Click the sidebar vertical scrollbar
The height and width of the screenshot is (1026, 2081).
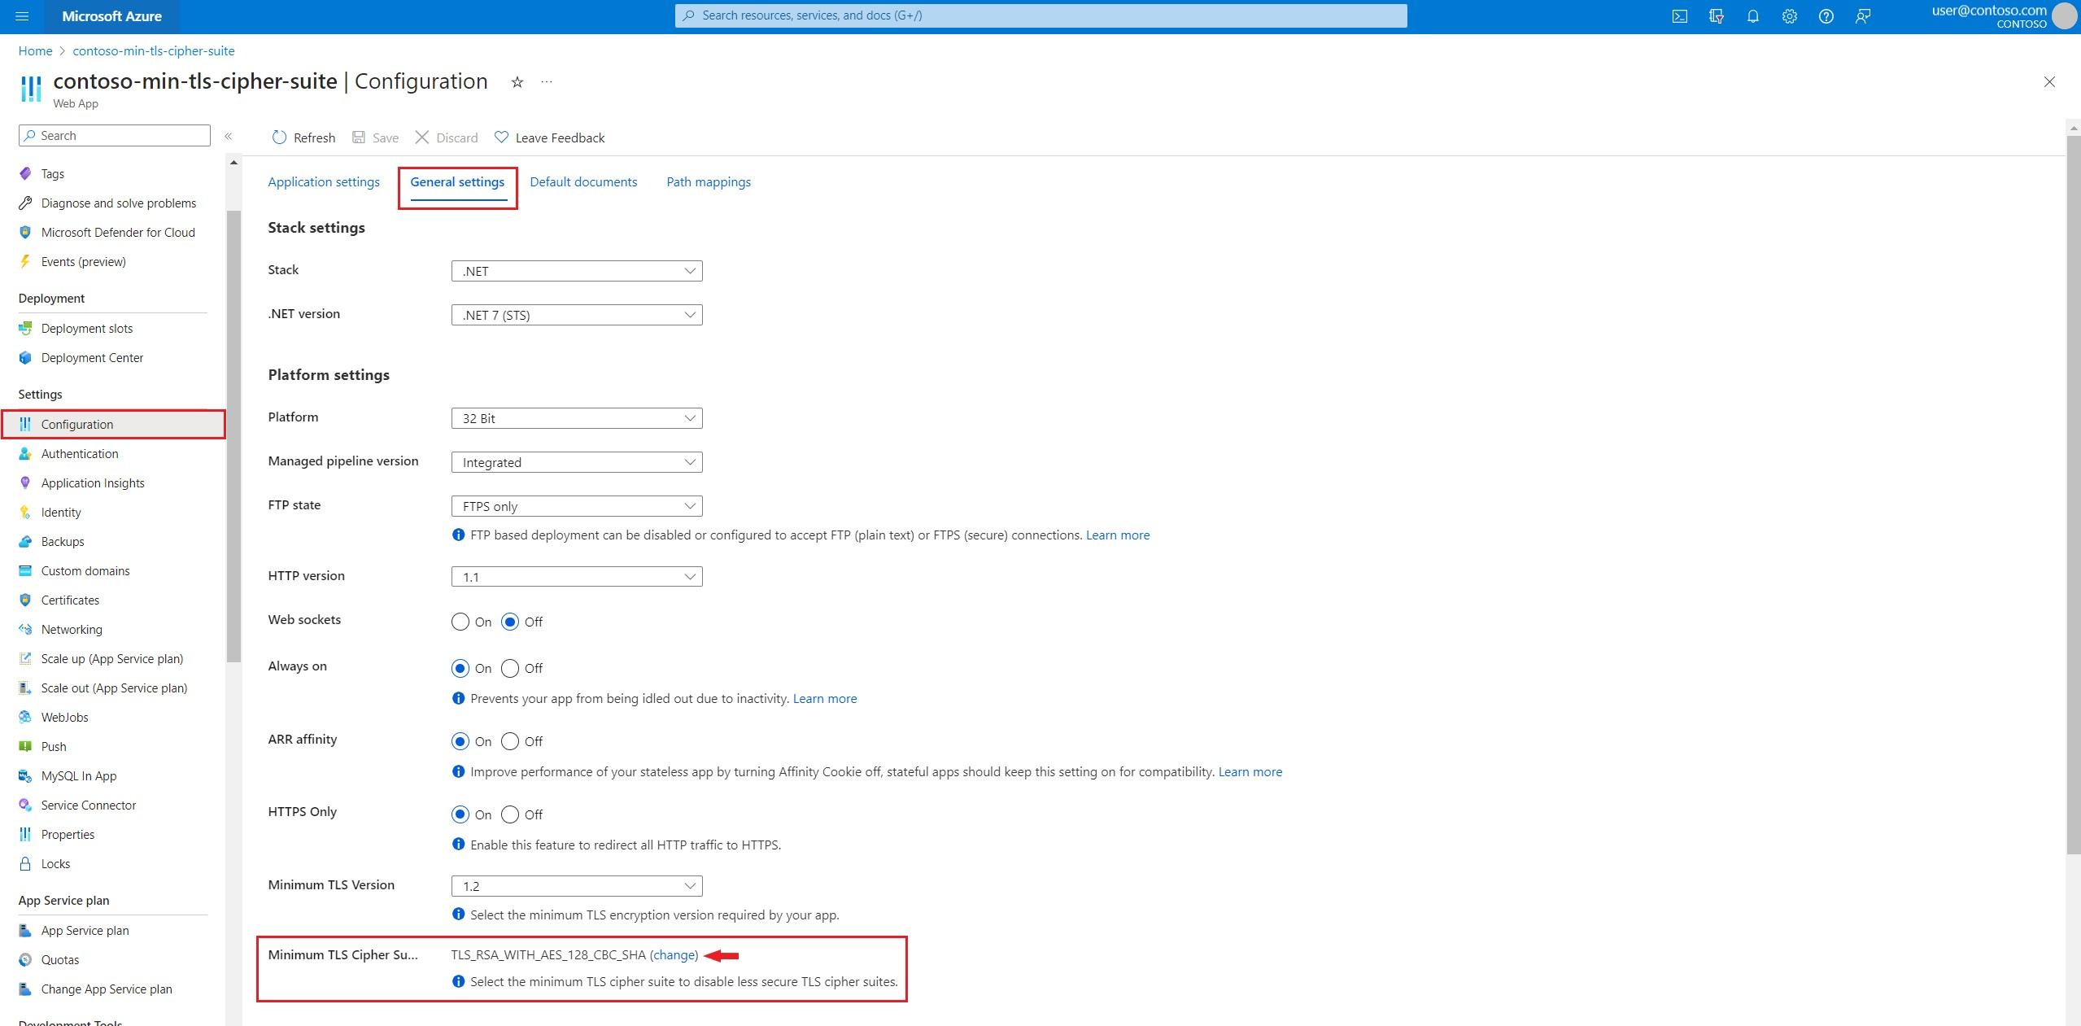tap(233, 436)
